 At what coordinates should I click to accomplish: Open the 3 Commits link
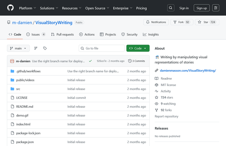click(x=136, y=61)
